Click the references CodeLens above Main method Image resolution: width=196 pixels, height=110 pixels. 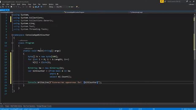(28, 48)
